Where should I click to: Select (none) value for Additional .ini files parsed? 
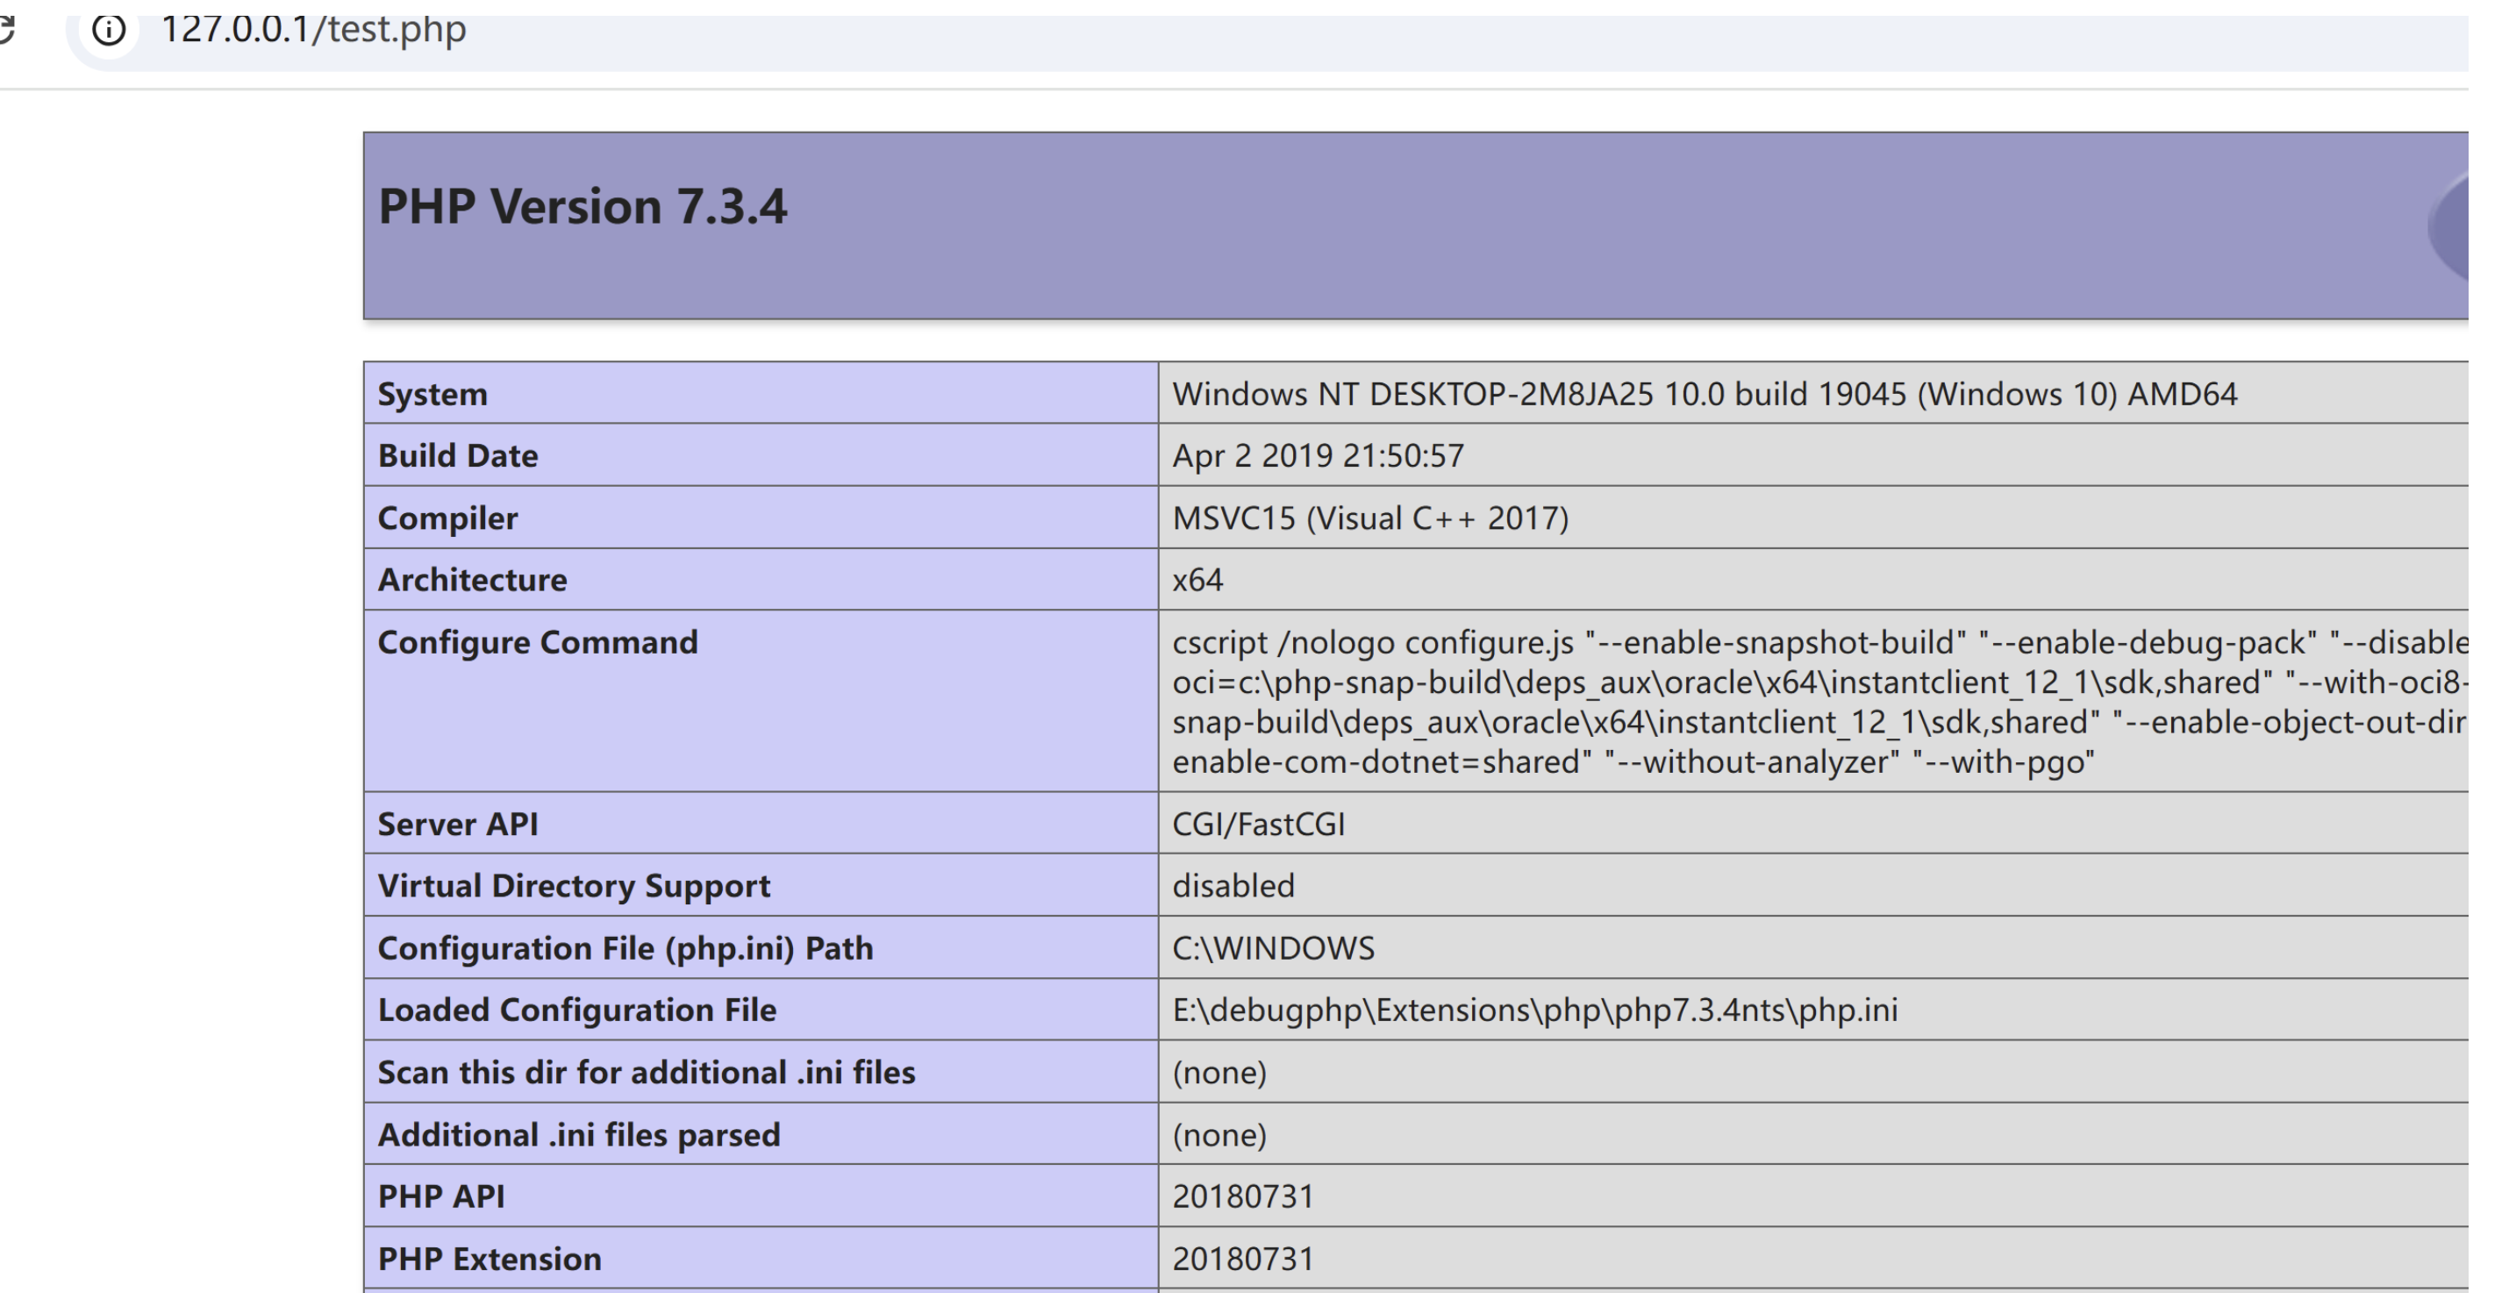1220,1135
